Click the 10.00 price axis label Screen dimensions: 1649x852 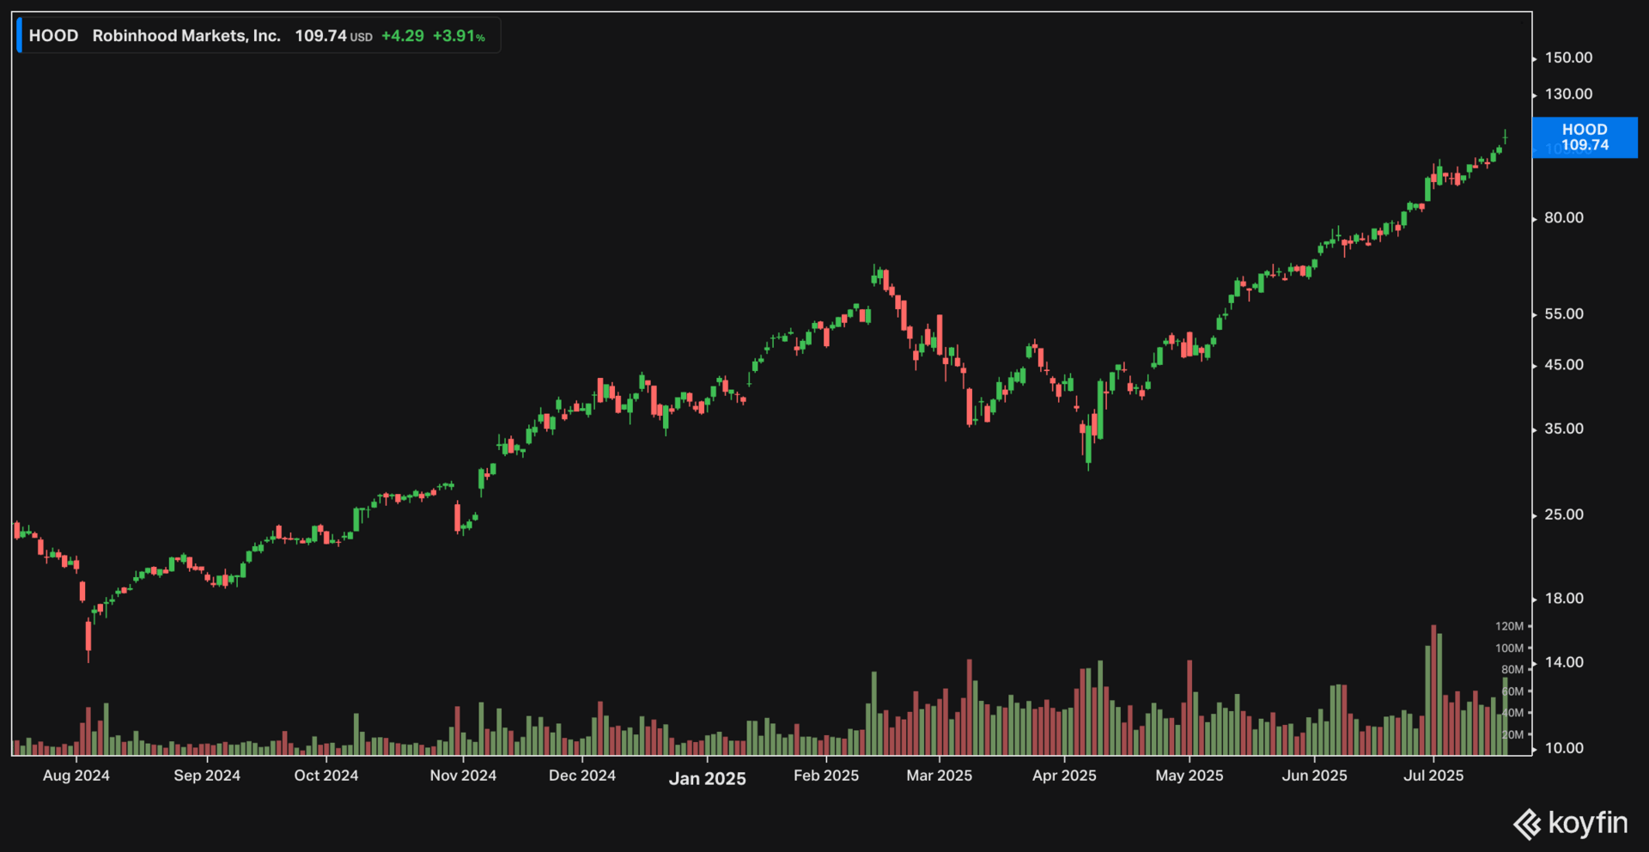1564,748
